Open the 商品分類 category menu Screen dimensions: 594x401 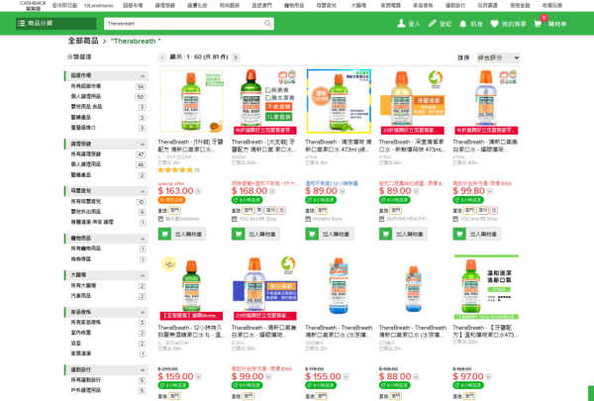[55, 24]
